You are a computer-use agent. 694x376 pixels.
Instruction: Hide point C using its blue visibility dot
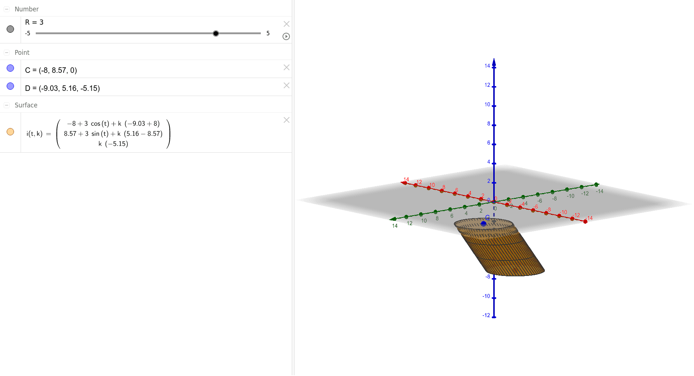coord(10,68)
